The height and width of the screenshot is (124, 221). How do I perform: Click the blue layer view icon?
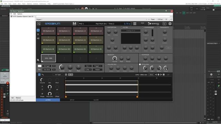click(x=39, y=74)
